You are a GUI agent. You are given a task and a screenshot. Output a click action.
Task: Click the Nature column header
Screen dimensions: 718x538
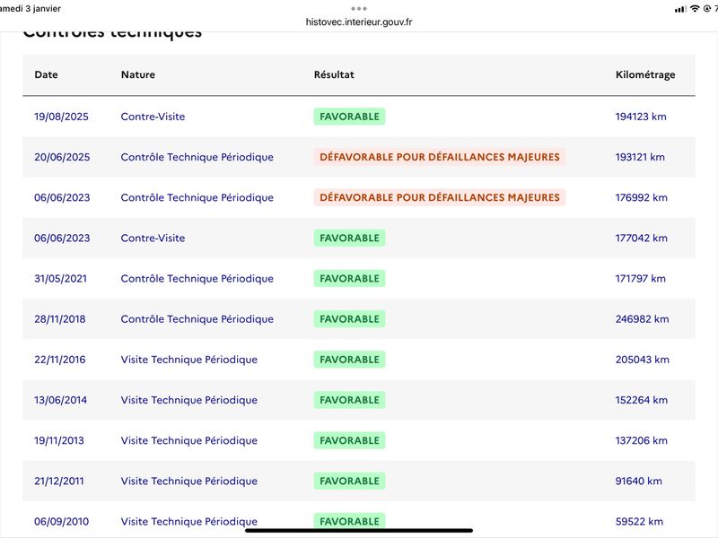138,74
